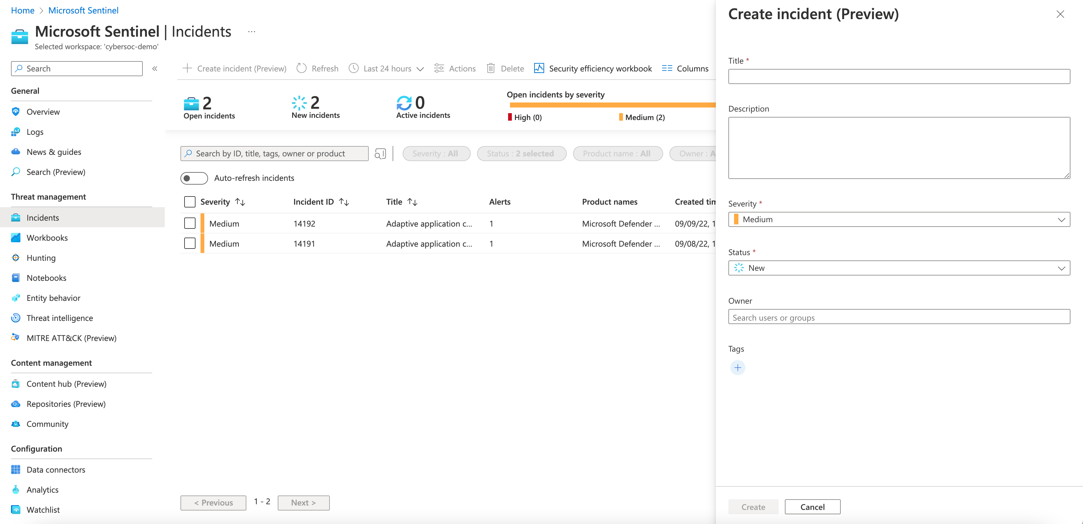Expand the Last 24 hours time range

[x=387, y=68]
